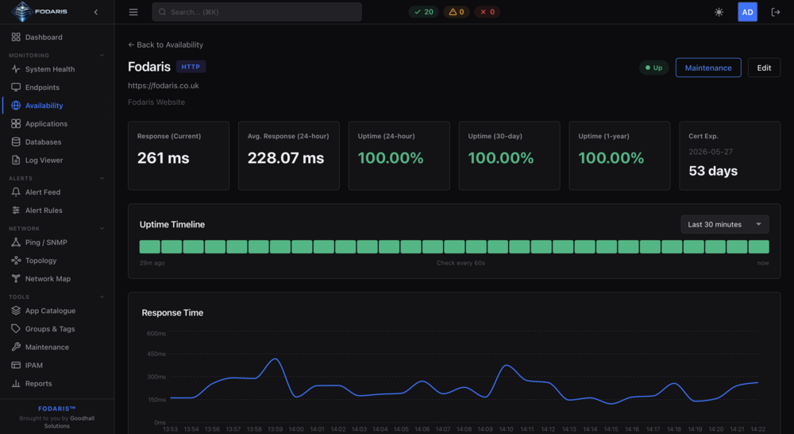Click the Uptime (1-year) 100.00% value
This screenshot has height=434, width=794.
(611, 158)
